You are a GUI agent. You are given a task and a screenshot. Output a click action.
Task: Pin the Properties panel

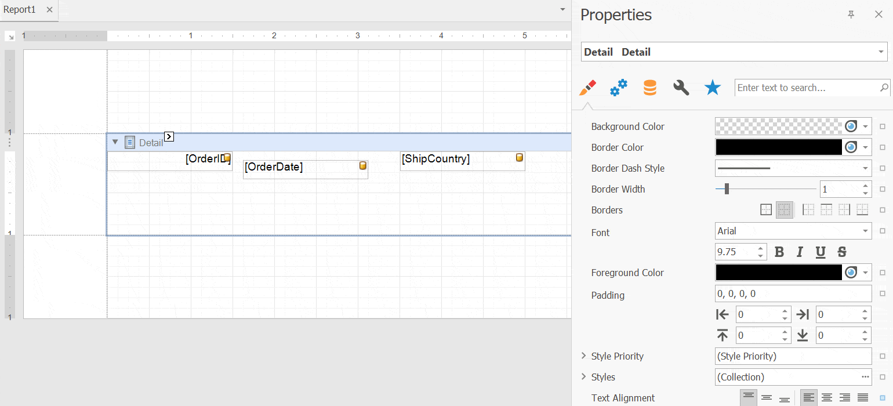coord(851,14)
